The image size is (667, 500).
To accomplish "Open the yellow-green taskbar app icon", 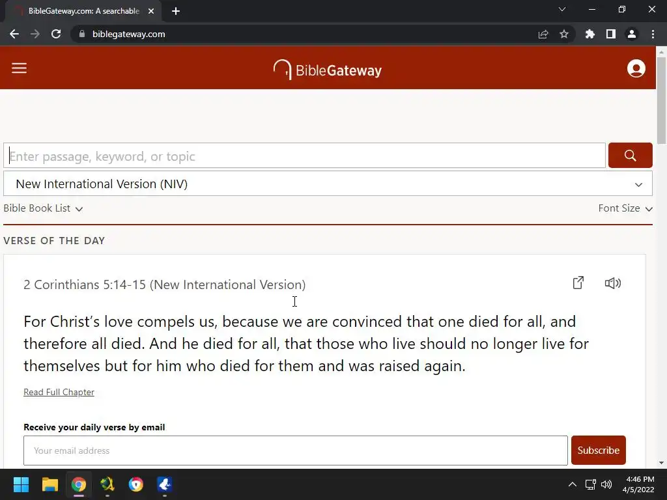I will (107, 484).
